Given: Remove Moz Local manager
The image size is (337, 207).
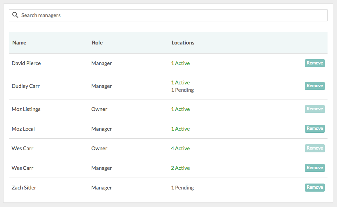Looking at the screenshot, I should click(315, 129).
